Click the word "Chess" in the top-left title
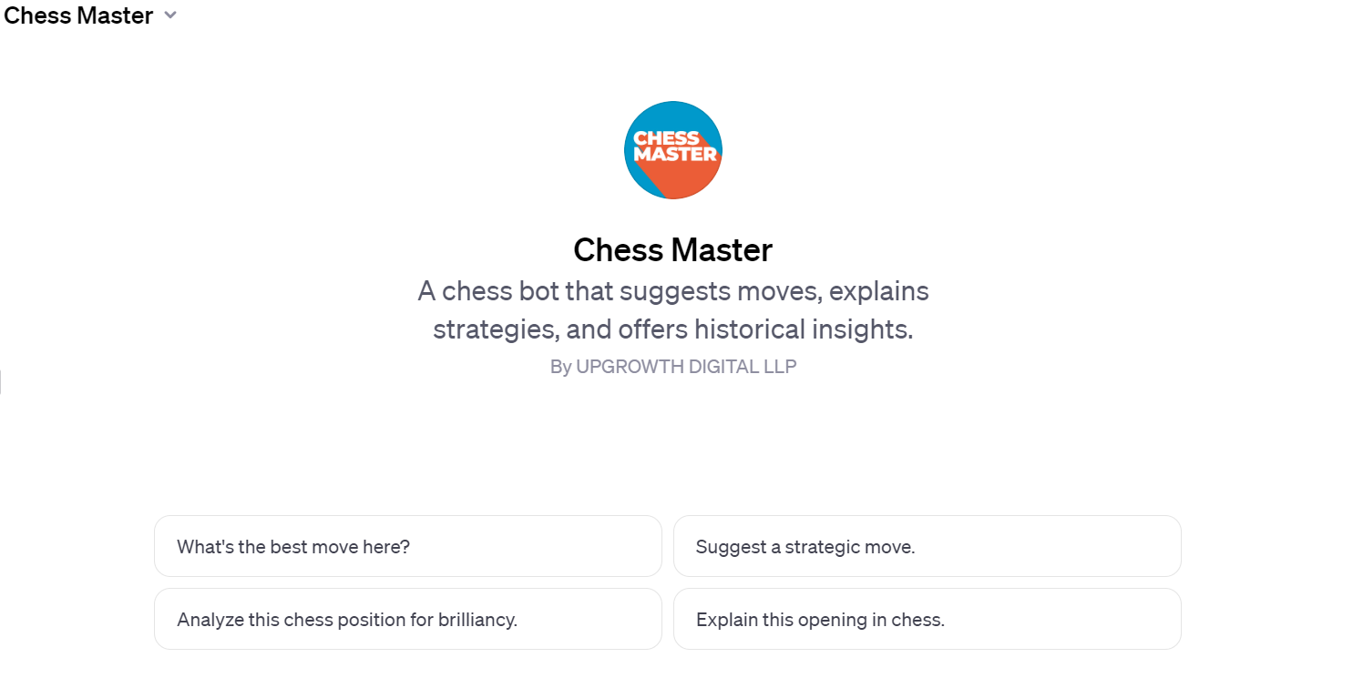The height and width of the screenshot is (688, 1353). pyautogui.click(x=37, y=15)
